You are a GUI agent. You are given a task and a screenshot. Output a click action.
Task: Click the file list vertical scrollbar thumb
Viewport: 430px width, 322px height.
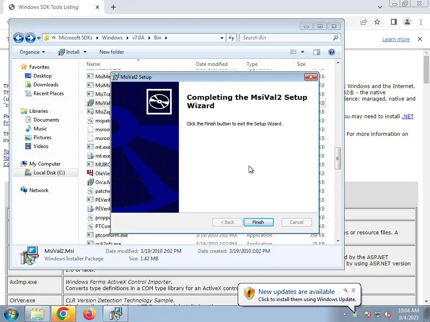point(338,158)
